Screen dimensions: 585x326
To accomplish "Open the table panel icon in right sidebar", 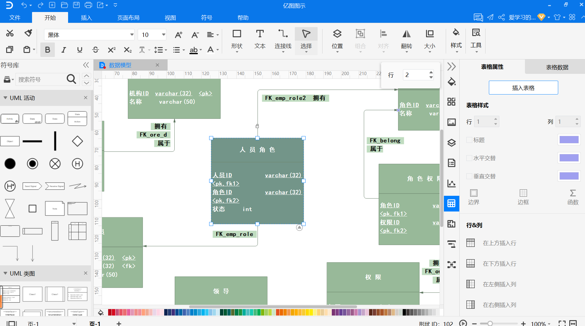I will (451, 203).
